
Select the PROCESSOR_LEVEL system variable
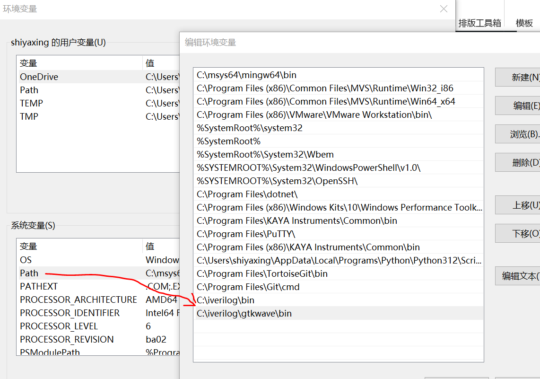click(98, 326)
